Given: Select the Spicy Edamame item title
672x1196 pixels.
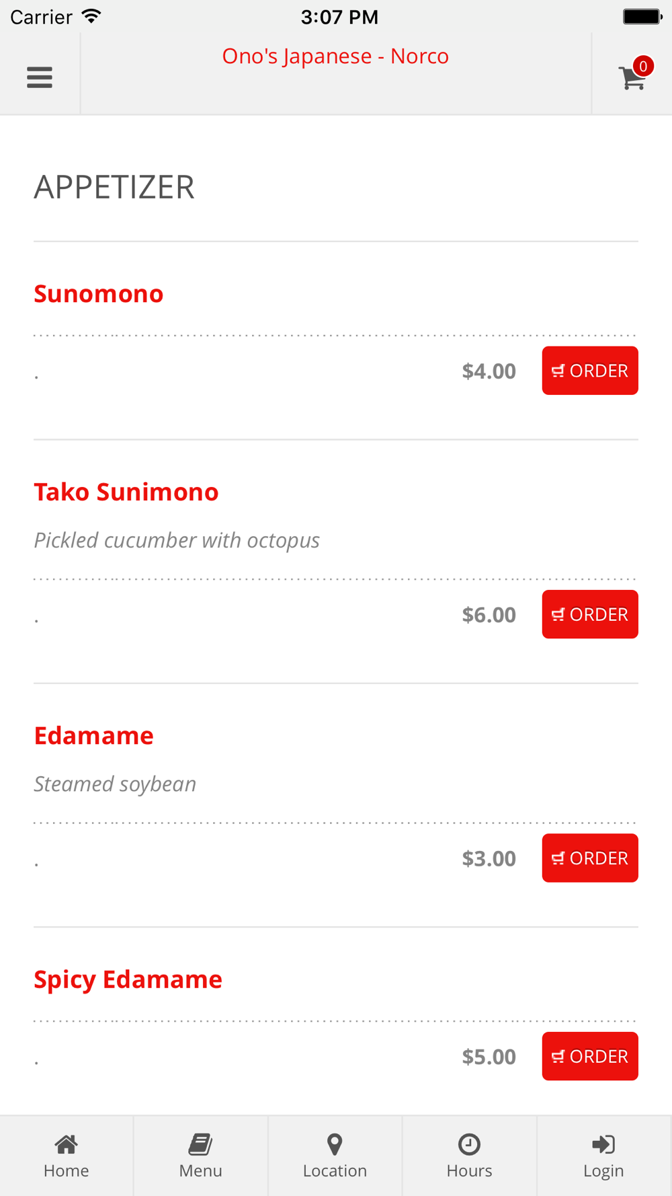Looking at the screenshot, I should pyautogui.click(x=128, y=980).
